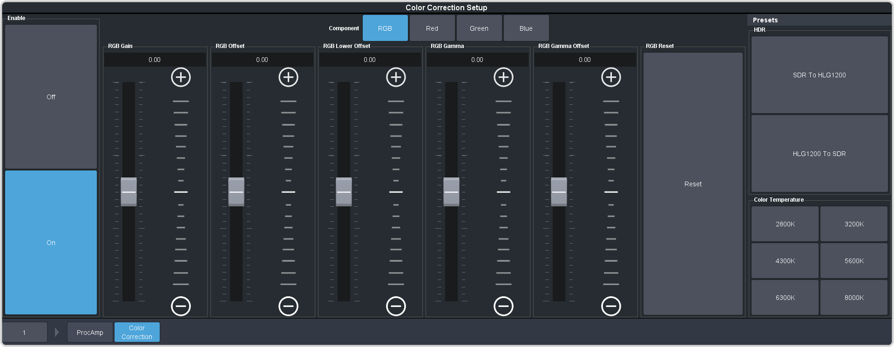This screenshot has width=894, height=347.
Task: Select the Red component
Action: pyautogui.click(x=432, y=28)
